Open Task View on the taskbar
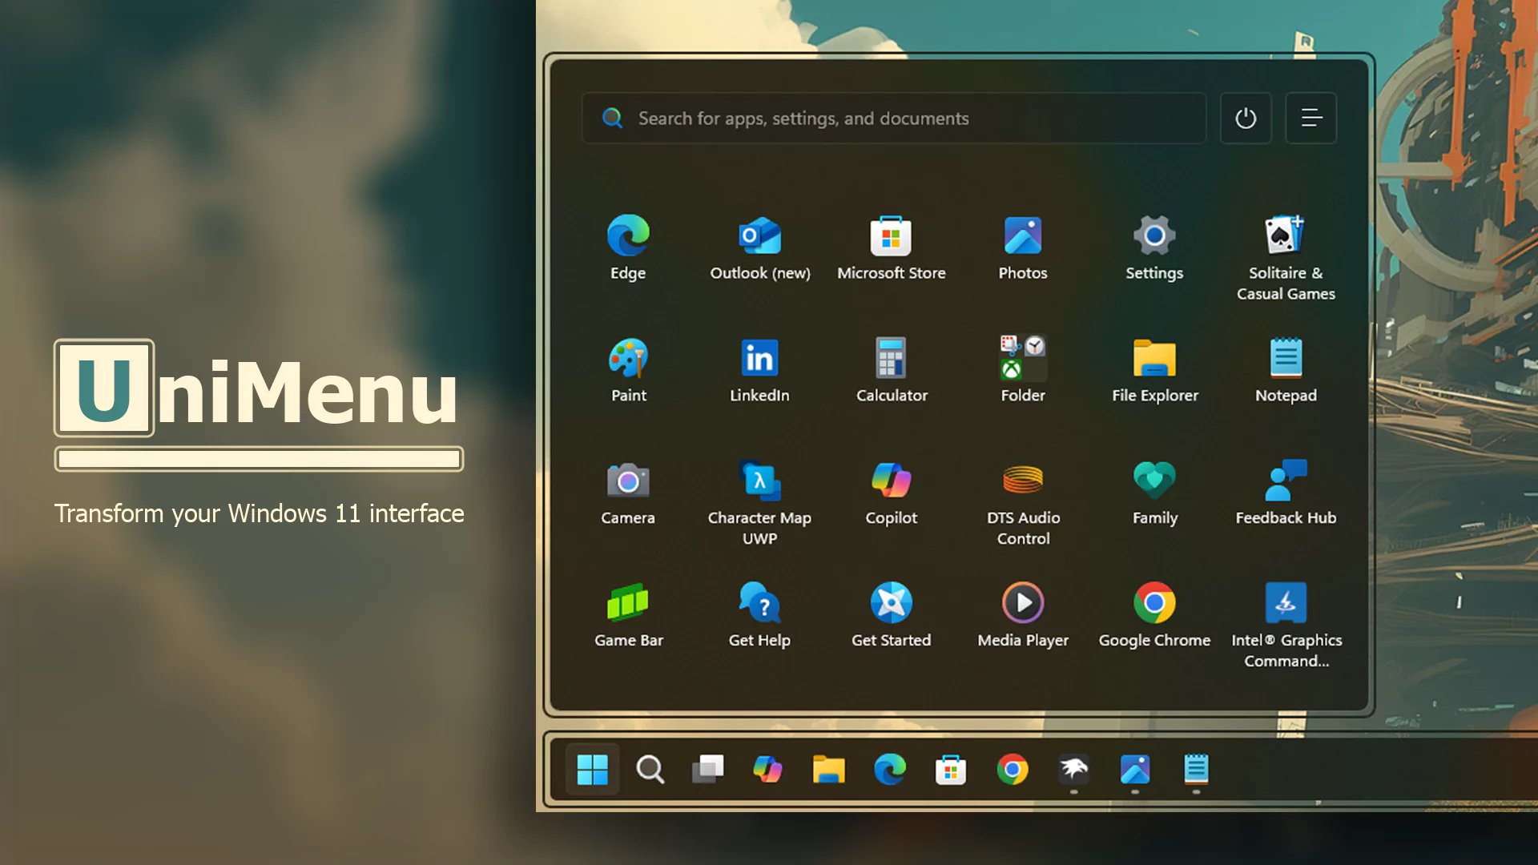The width and height of the screenshot is (1538, 865). point(708,770)
